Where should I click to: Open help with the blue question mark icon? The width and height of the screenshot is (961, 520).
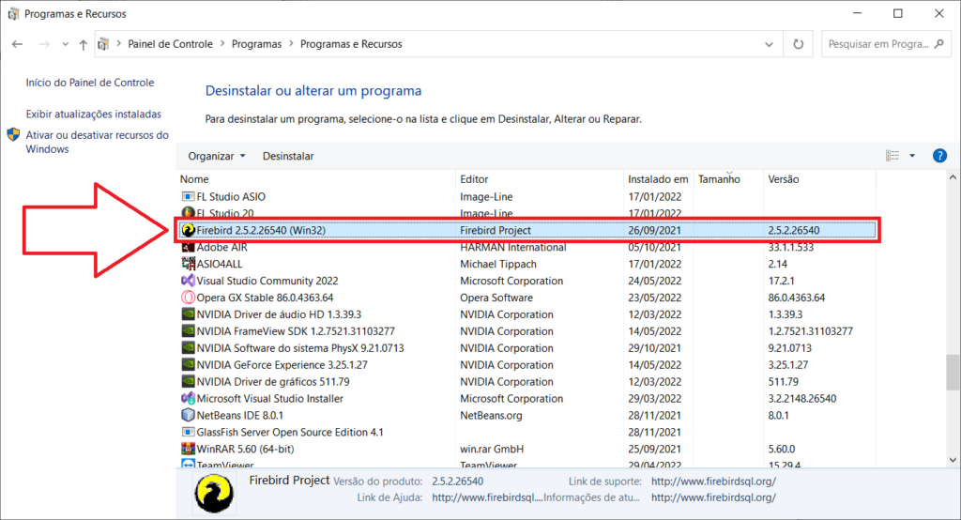tap(939, 156)
